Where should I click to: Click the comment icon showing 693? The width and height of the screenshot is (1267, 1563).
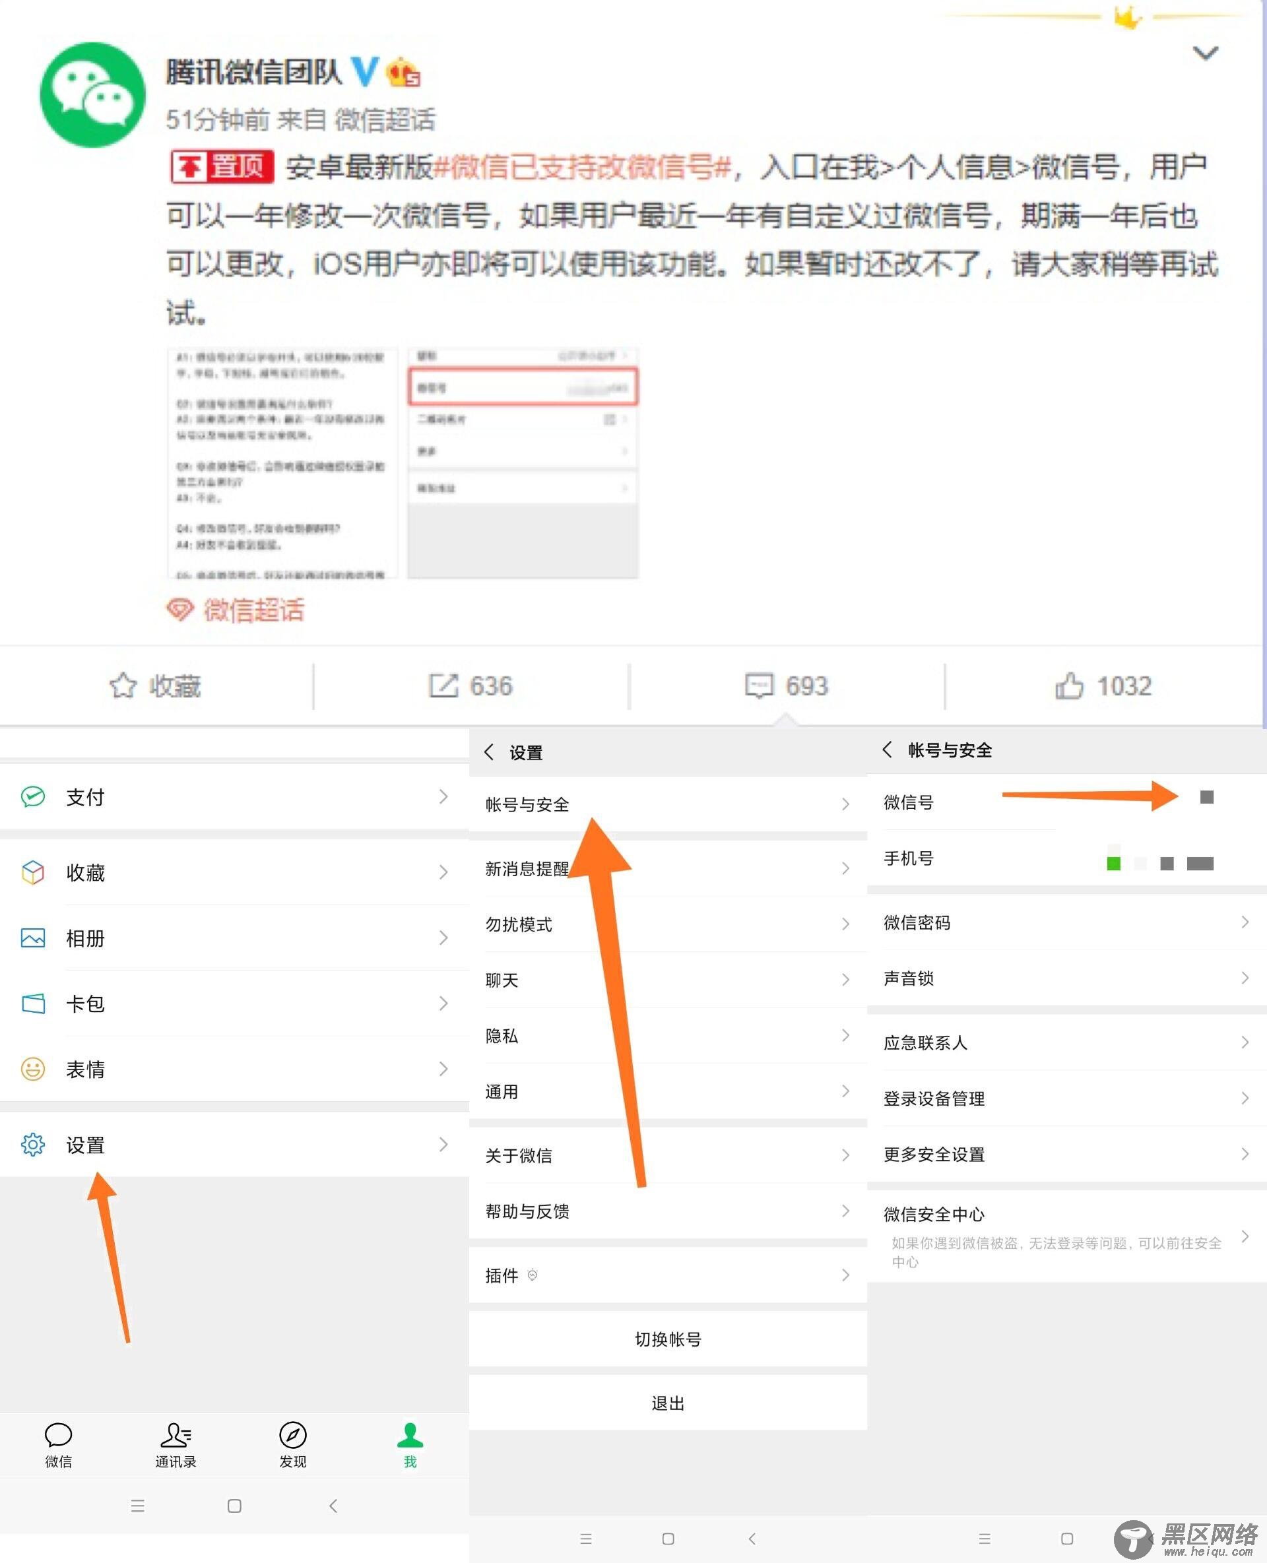pos(759,686)
